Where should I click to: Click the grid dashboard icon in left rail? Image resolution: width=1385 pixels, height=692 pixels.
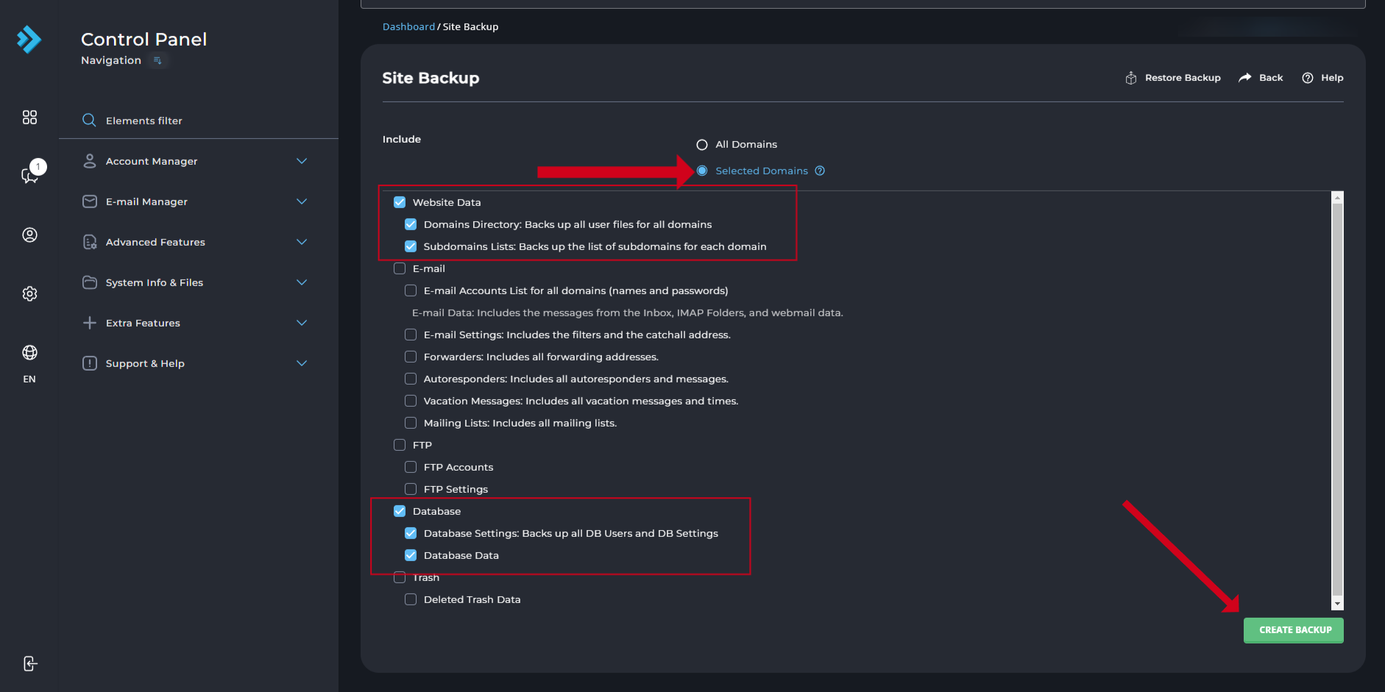29,118
